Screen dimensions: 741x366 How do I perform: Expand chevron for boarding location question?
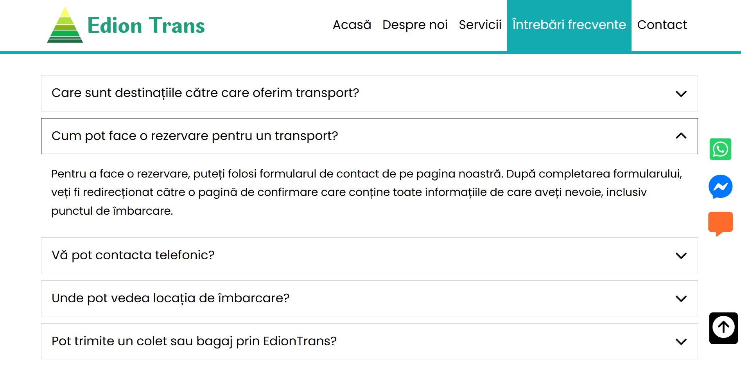[681, 299]
